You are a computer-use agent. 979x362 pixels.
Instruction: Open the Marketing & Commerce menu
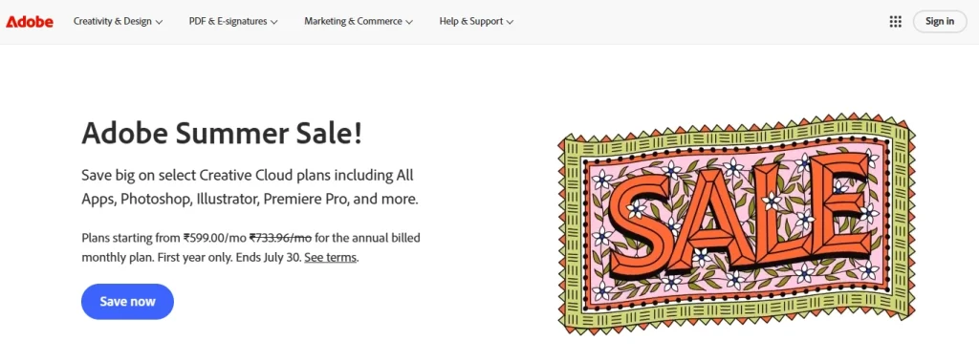(x=359, y=21)
